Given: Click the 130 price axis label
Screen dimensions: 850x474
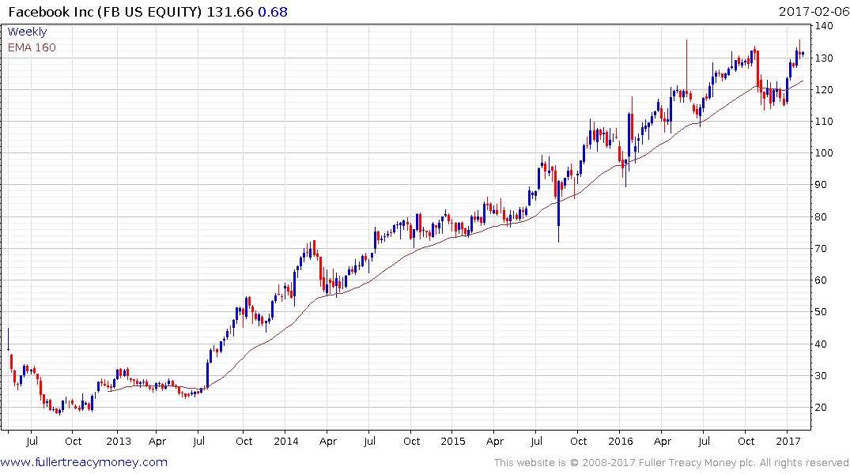Looking at the screenshot, I should coord(824,58).
